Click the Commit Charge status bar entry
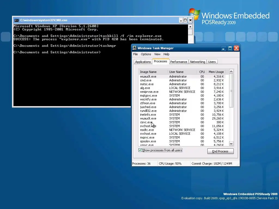279x209 pixels. pos(214,164)
